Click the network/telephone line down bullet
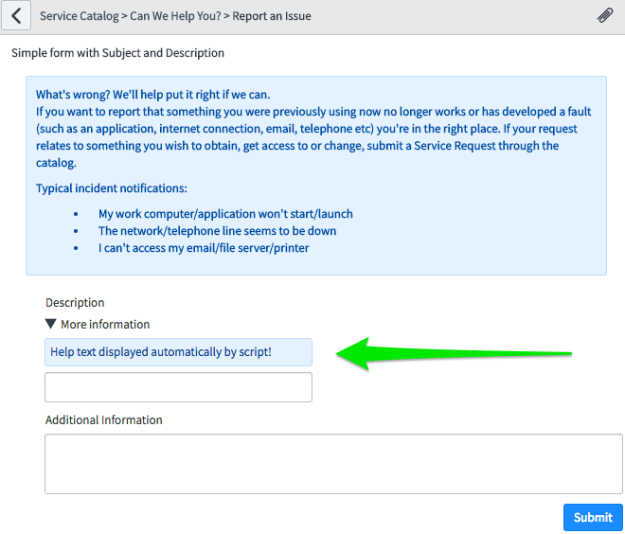This screenshot has height=534, width=625. (x=217, y=231)
